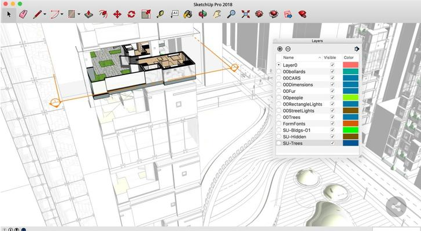Click the SketchUp Pro 2018 window title
This screenshot has width=421, height=231.
(x=213, y=4)
